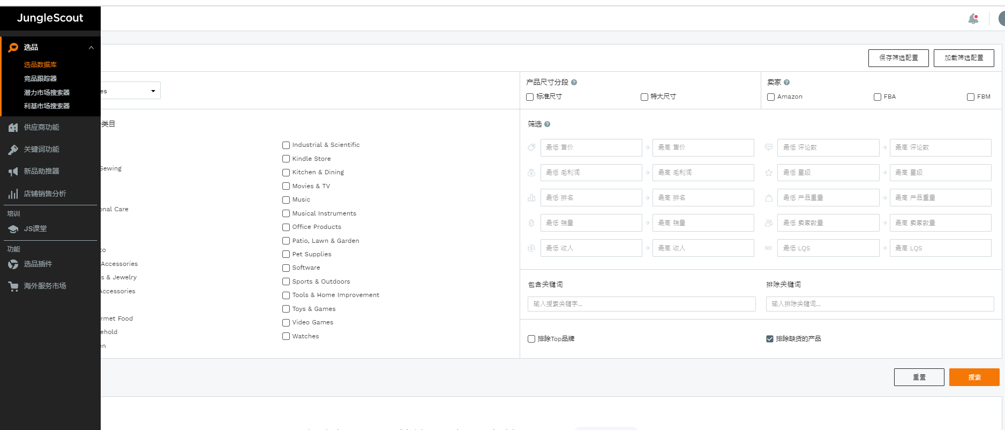Click the user avatar at top right

click(1001, 19)
